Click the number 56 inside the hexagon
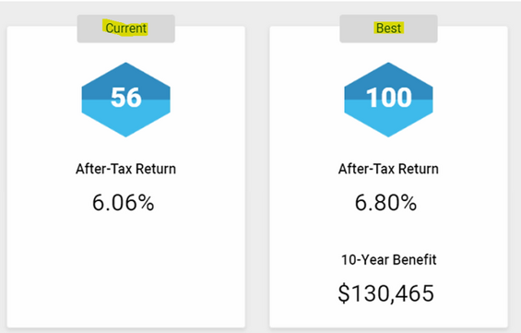This screenshot has width=521, height=333. 126,98
